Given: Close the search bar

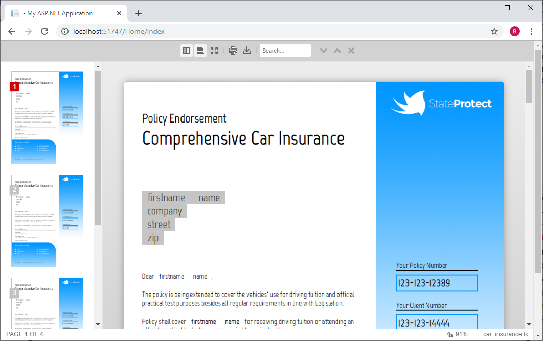Looking at the screenshot, I should point(350,51).
